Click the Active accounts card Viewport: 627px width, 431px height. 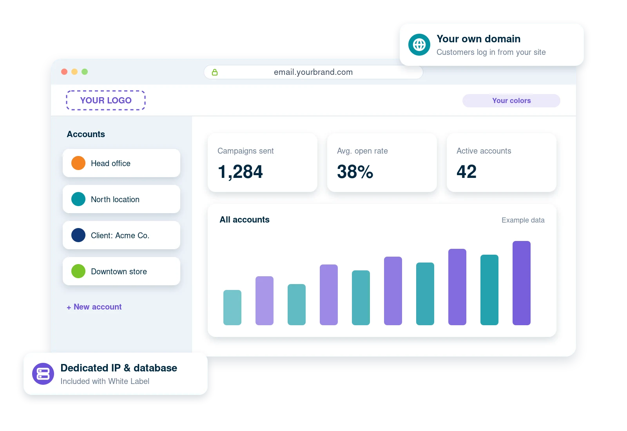coord(502,163)
